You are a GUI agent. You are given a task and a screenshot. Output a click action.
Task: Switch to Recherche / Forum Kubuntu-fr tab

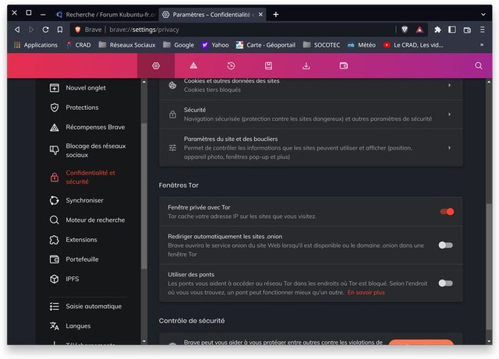tap(107, 14)
